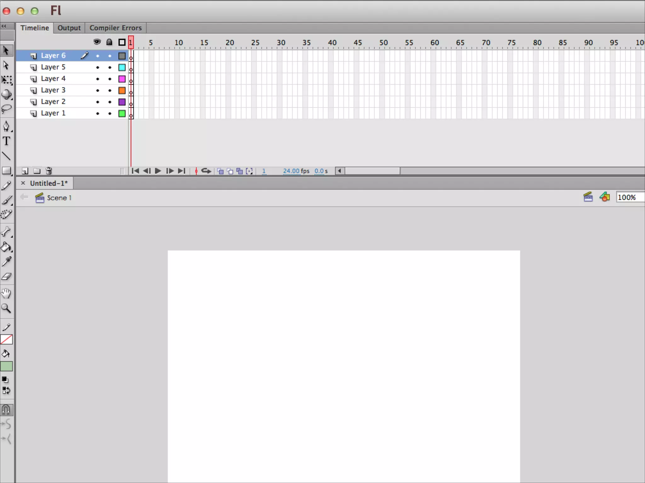Select the Lasso tool

(x=6, y=109)
